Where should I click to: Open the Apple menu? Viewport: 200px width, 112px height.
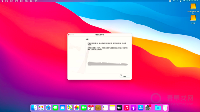pyautogui.click(x=2, y=1)
